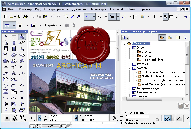Click the Cut scissors icon
Viewport: 191px width, 129px height.
33,17
